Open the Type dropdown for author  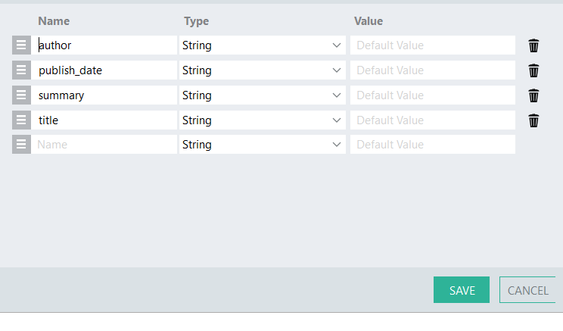click(x=263, y=45)
